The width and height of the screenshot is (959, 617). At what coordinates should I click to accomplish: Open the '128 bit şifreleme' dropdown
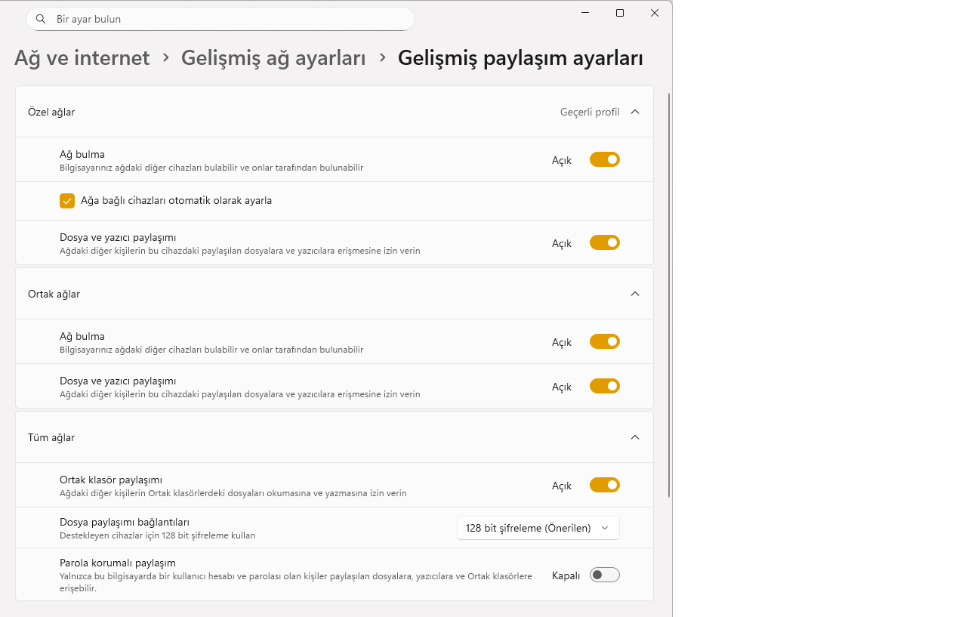point(538,528)
